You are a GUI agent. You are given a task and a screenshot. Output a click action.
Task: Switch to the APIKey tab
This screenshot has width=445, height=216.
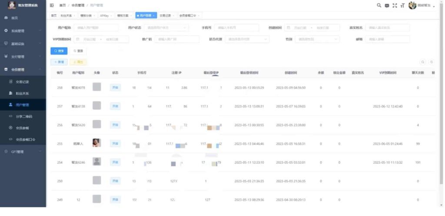(106, 16)
